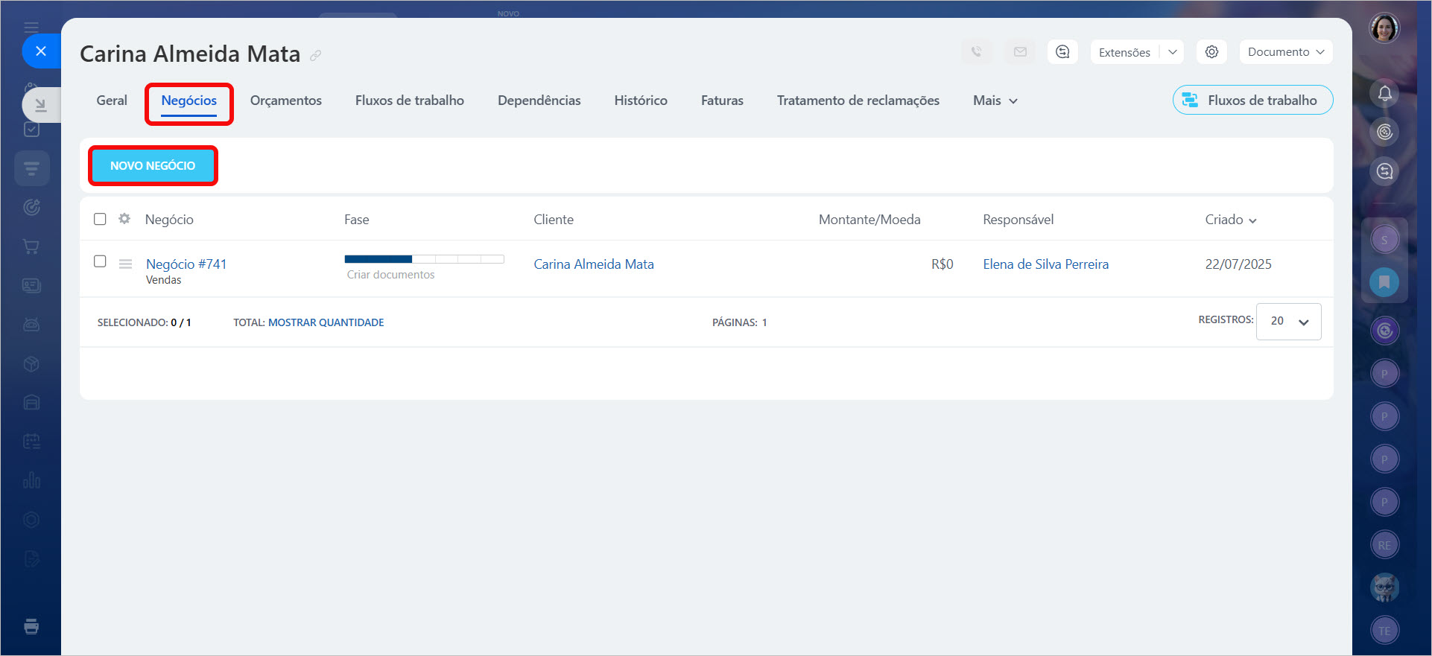Open the Orçamentos tab
1432x656 pixels.
pos(286,101)
